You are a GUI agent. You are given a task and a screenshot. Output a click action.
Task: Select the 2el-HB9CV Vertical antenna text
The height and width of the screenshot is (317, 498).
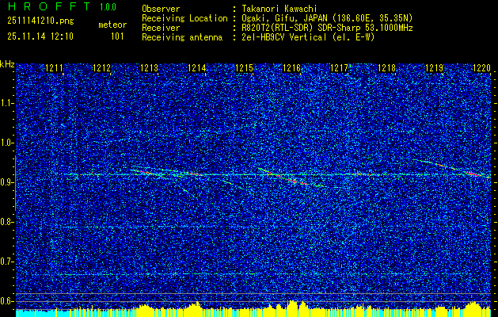tap(308, 37)
